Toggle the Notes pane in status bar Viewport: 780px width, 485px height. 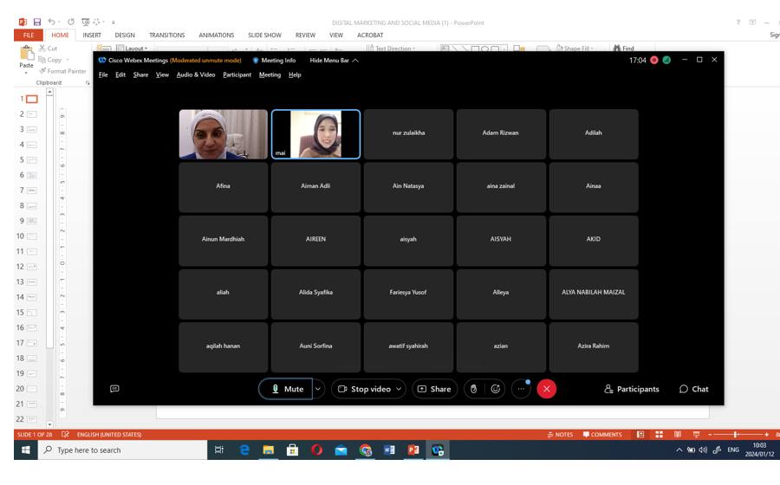[560, 435]
